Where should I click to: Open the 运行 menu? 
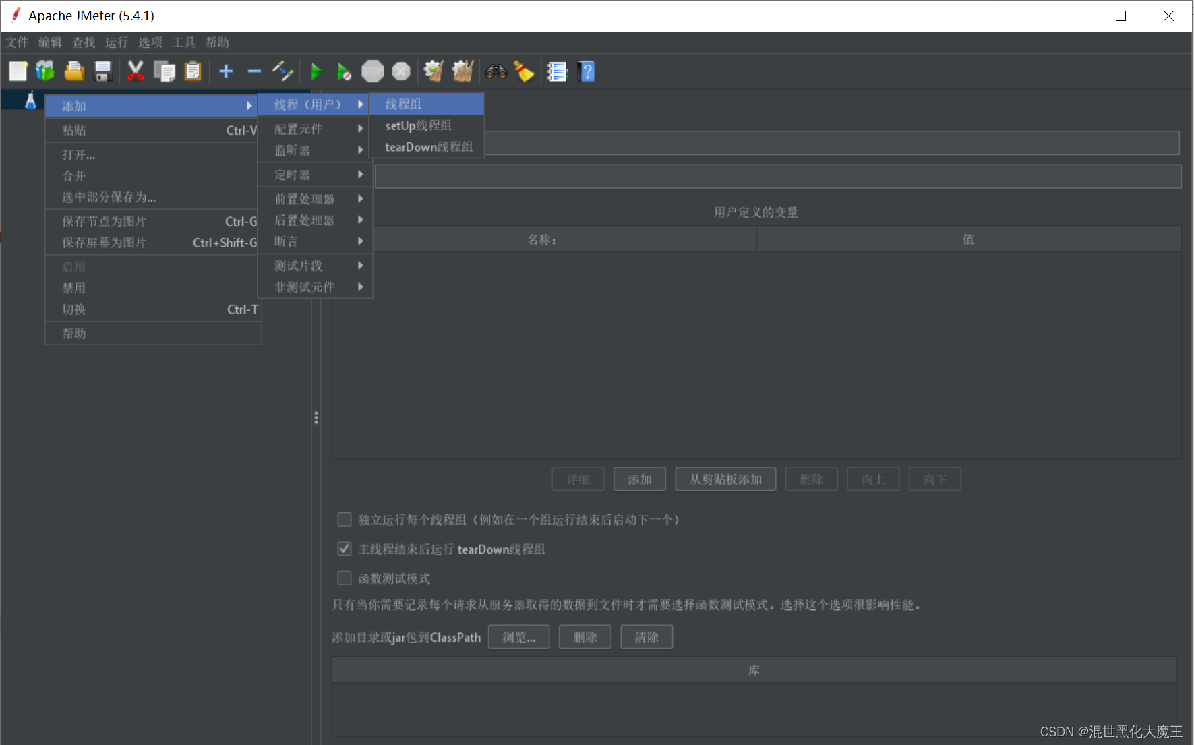click(x=117, y=42)
